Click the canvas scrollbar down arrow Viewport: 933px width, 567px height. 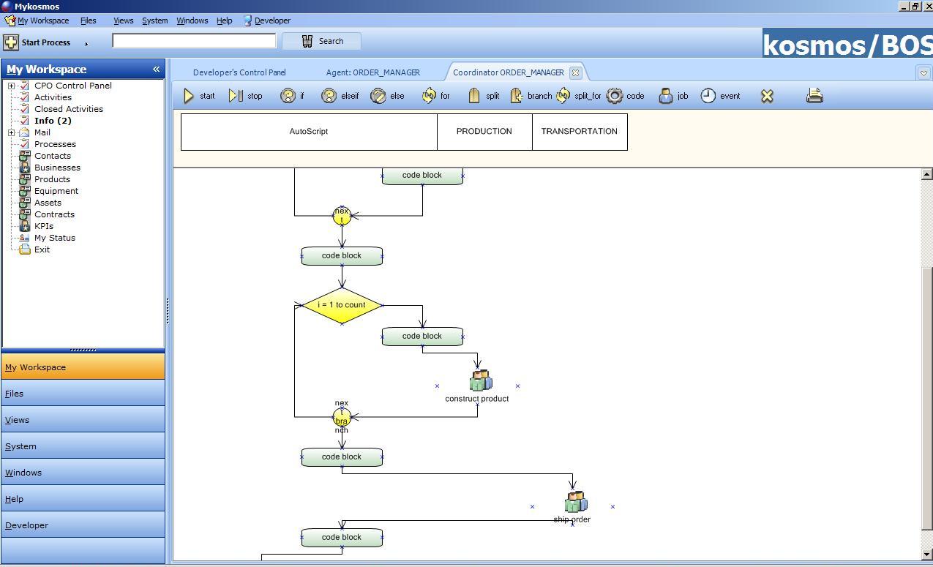(926, 555)
